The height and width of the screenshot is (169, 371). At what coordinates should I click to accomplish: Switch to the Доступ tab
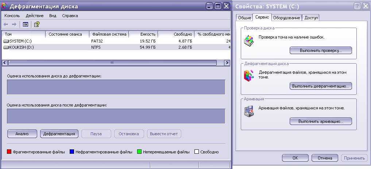coord(311,18)
